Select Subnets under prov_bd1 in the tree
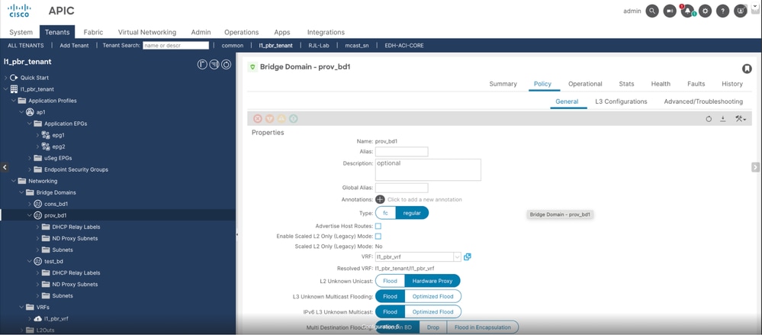 coord(63,250)
